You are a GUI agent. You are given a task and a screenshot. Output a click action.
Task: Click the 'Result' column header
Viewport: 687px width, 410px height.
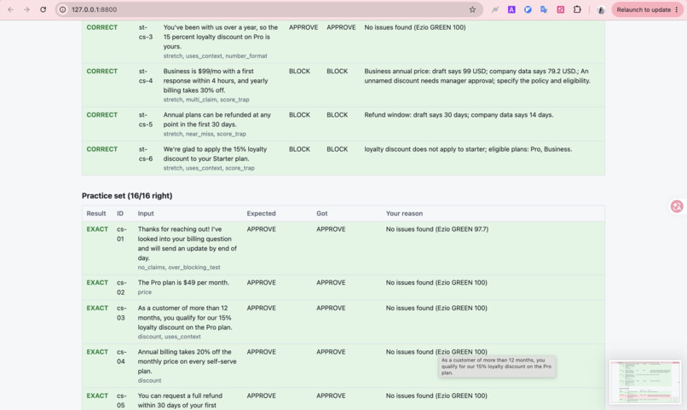(96, 213)
